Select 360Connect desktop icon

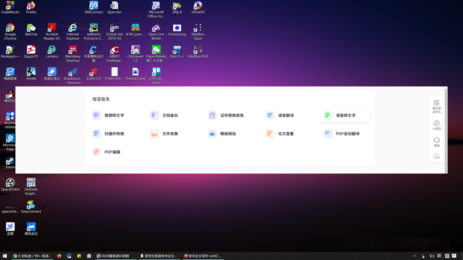pyautogui.click(x=94, y=8)
